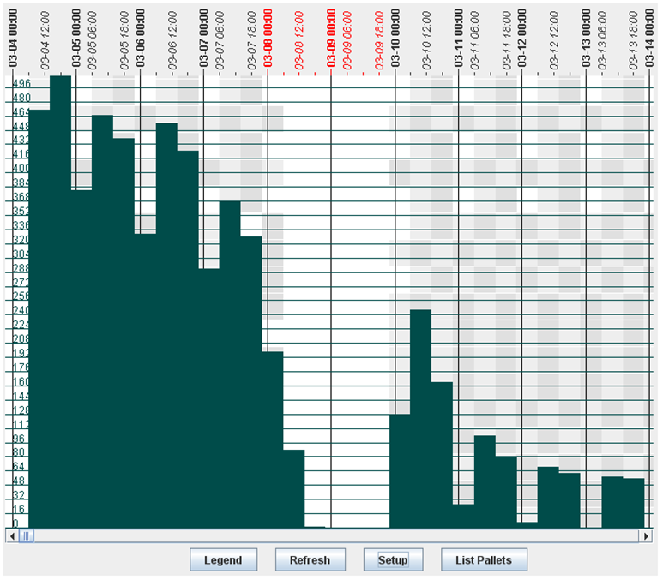Click the 16 y-axis value

(19, 509)
